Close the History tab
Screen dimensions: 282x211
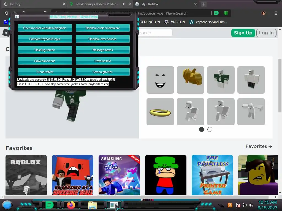[64, 4]
